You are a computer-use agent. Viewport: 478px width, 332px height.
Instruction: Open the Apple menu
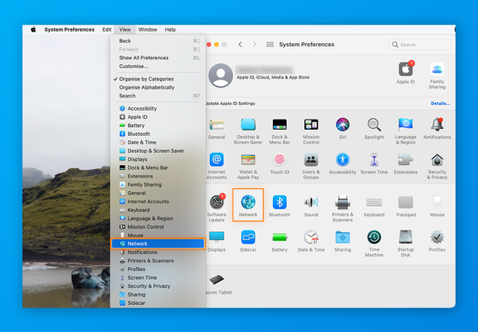(33, 29)
